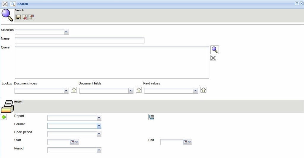Click into the Name text field
304x158 pixels.
tap(79, 40)
